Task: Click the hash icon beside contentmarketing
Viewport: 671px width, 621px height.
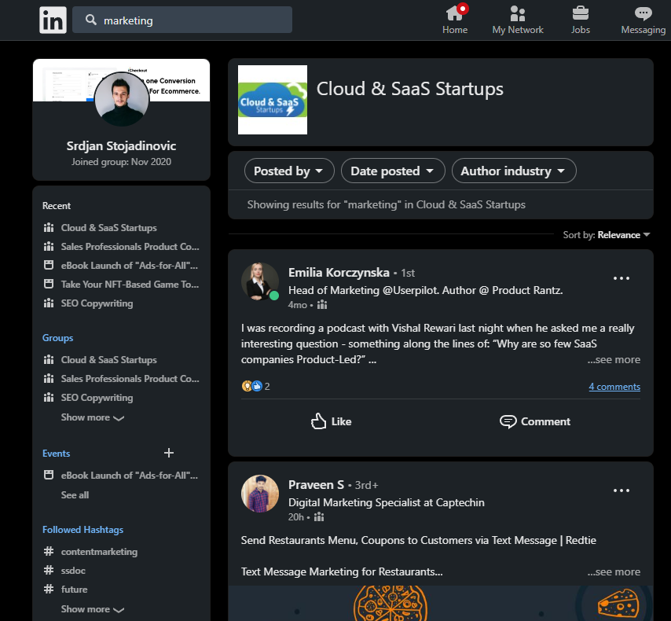Action: pyautogui.click(x=49, y=551)
